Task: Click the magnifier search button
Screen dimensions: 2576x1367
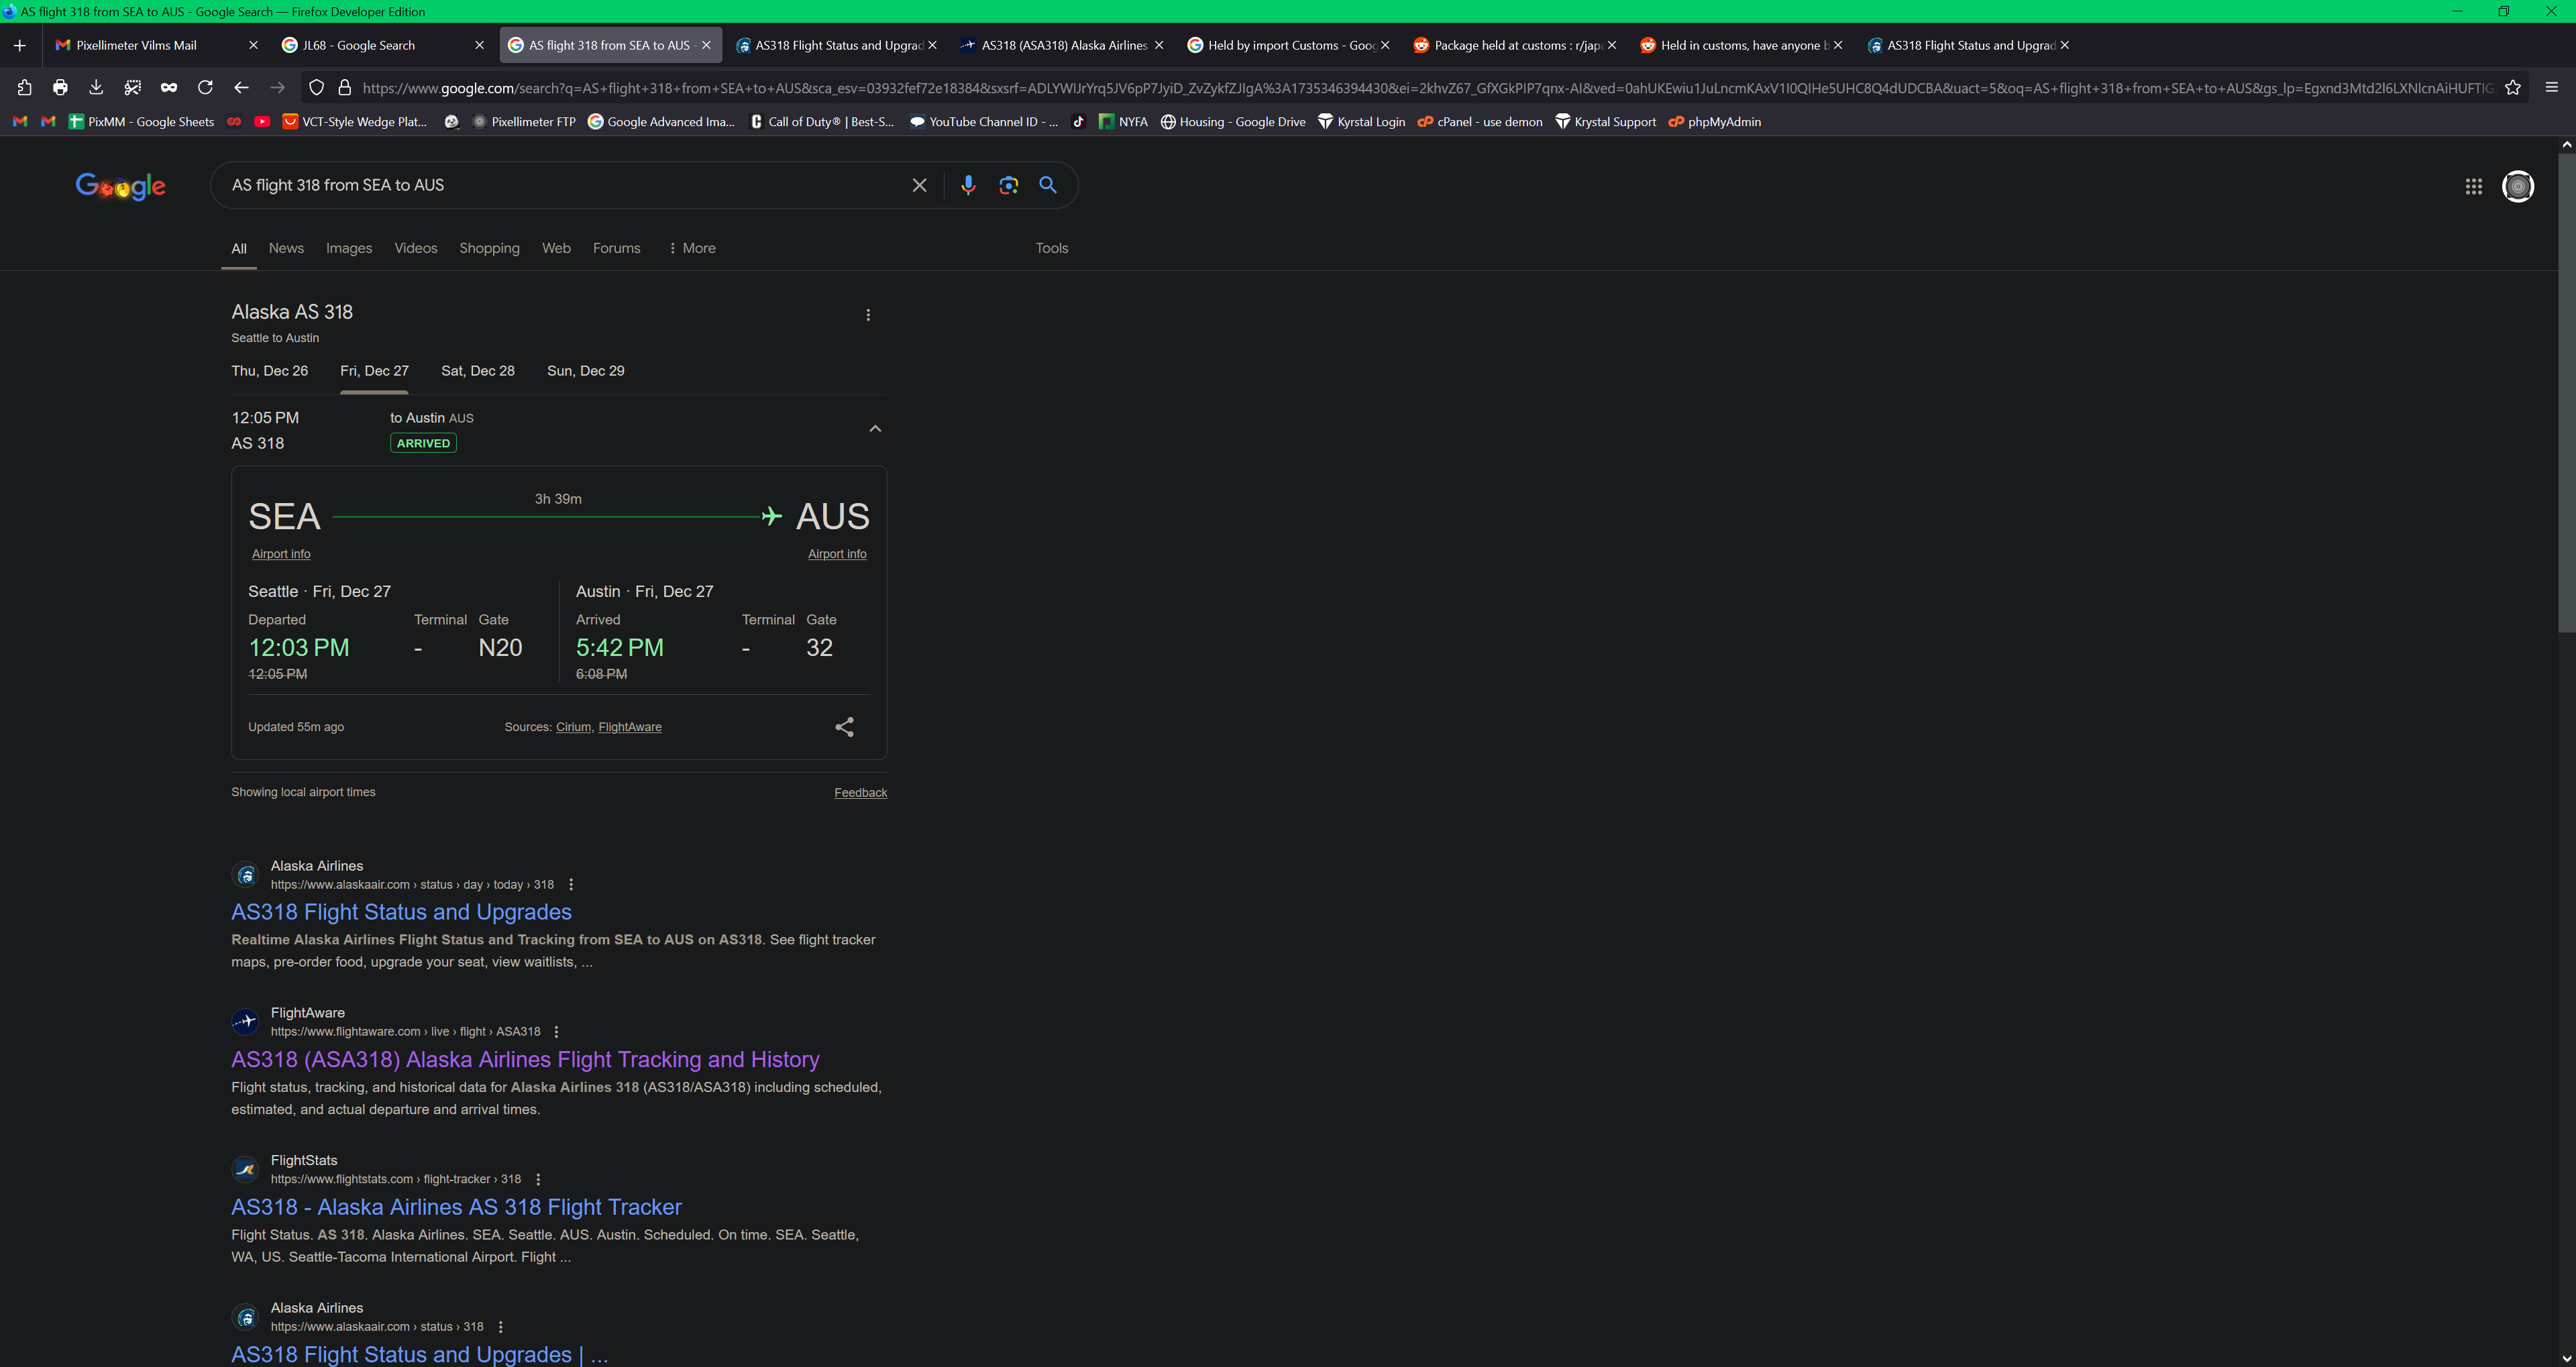Action: [1048, 185]
